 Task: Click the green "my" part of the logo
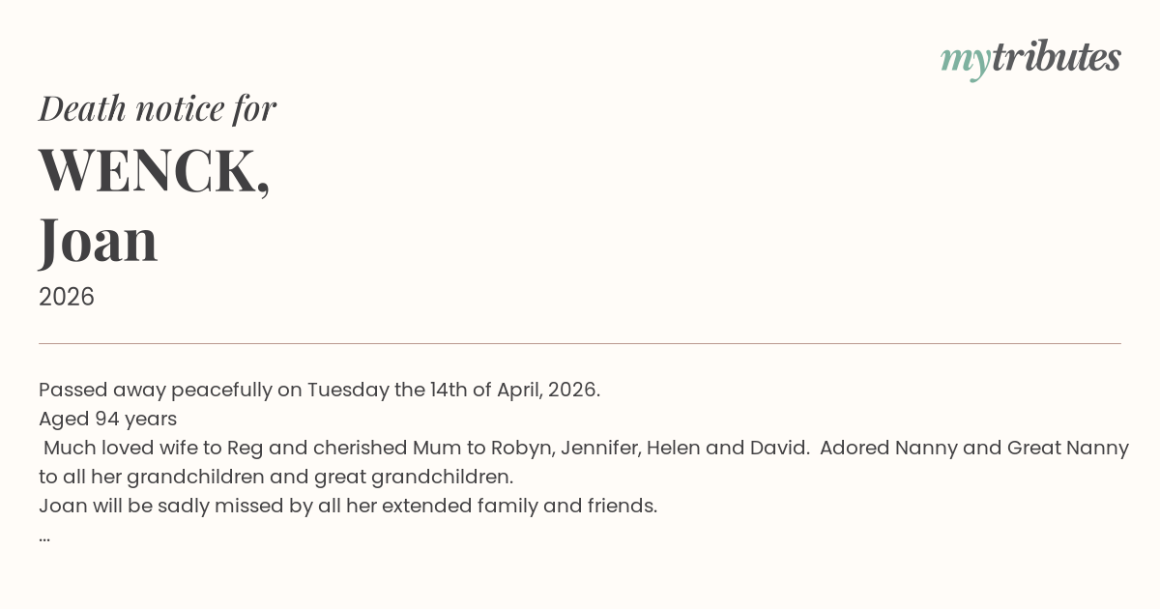(965, 60)
